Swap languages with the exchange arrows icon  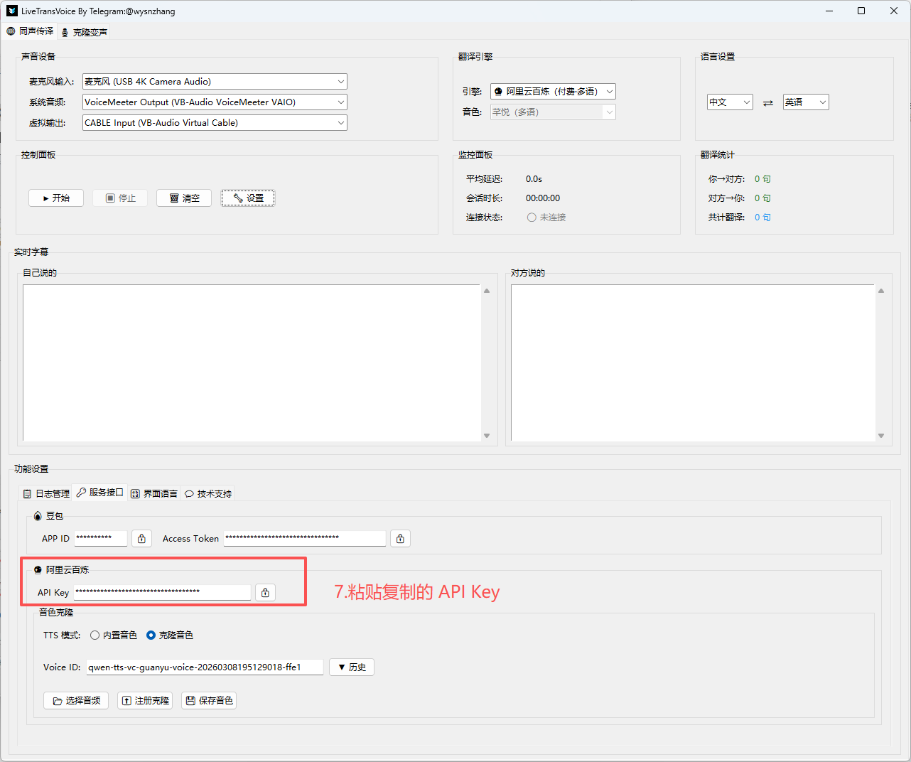pos(767,103)
